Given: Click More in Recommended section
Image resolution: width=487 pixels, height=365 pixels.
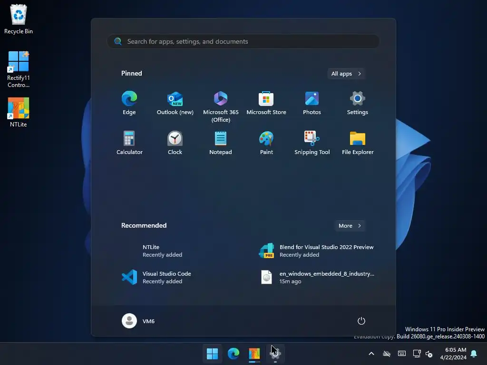Looking at the screenshot, I should 350,226.
